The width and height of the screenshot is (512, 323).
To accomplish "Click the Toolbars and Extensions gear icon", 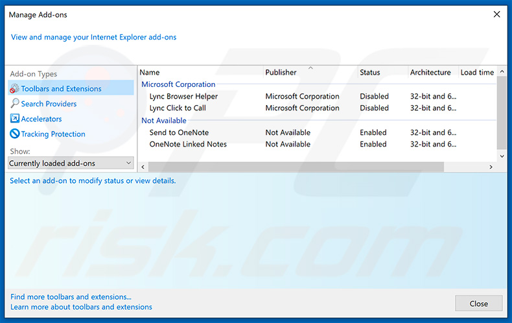I will pyautogui.click(x=14, y=88).
